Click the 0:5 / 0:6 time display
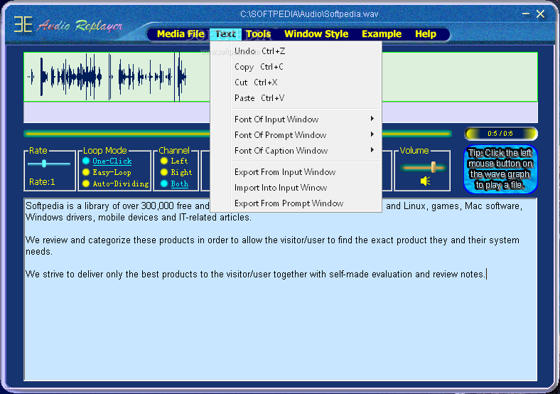Screen dimensions: 560x394 tap(500, 134)
